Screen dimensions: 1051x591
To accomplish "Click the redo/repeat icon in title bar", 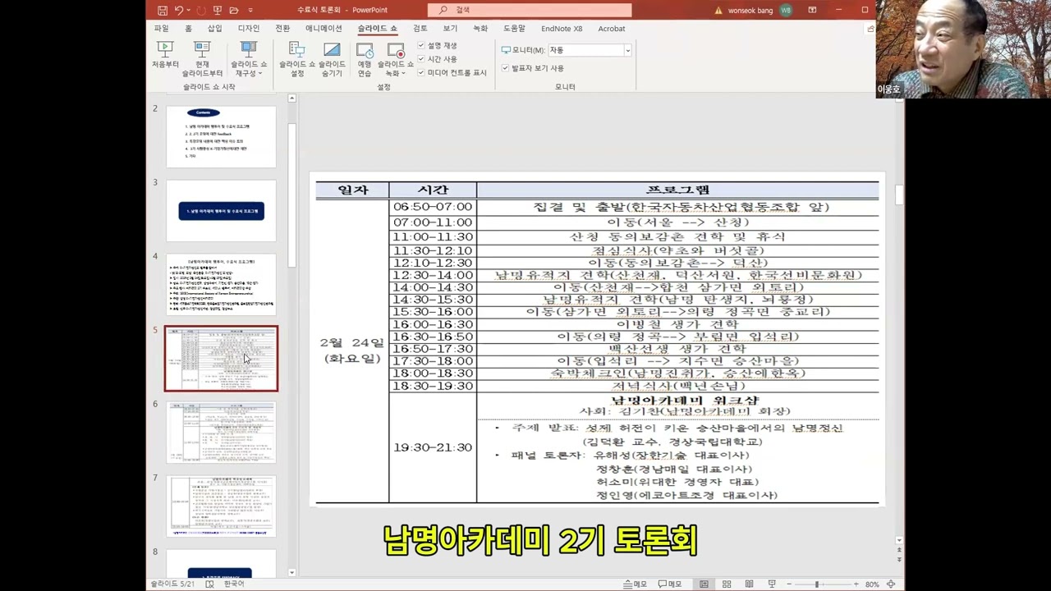I will coord(200,10).
